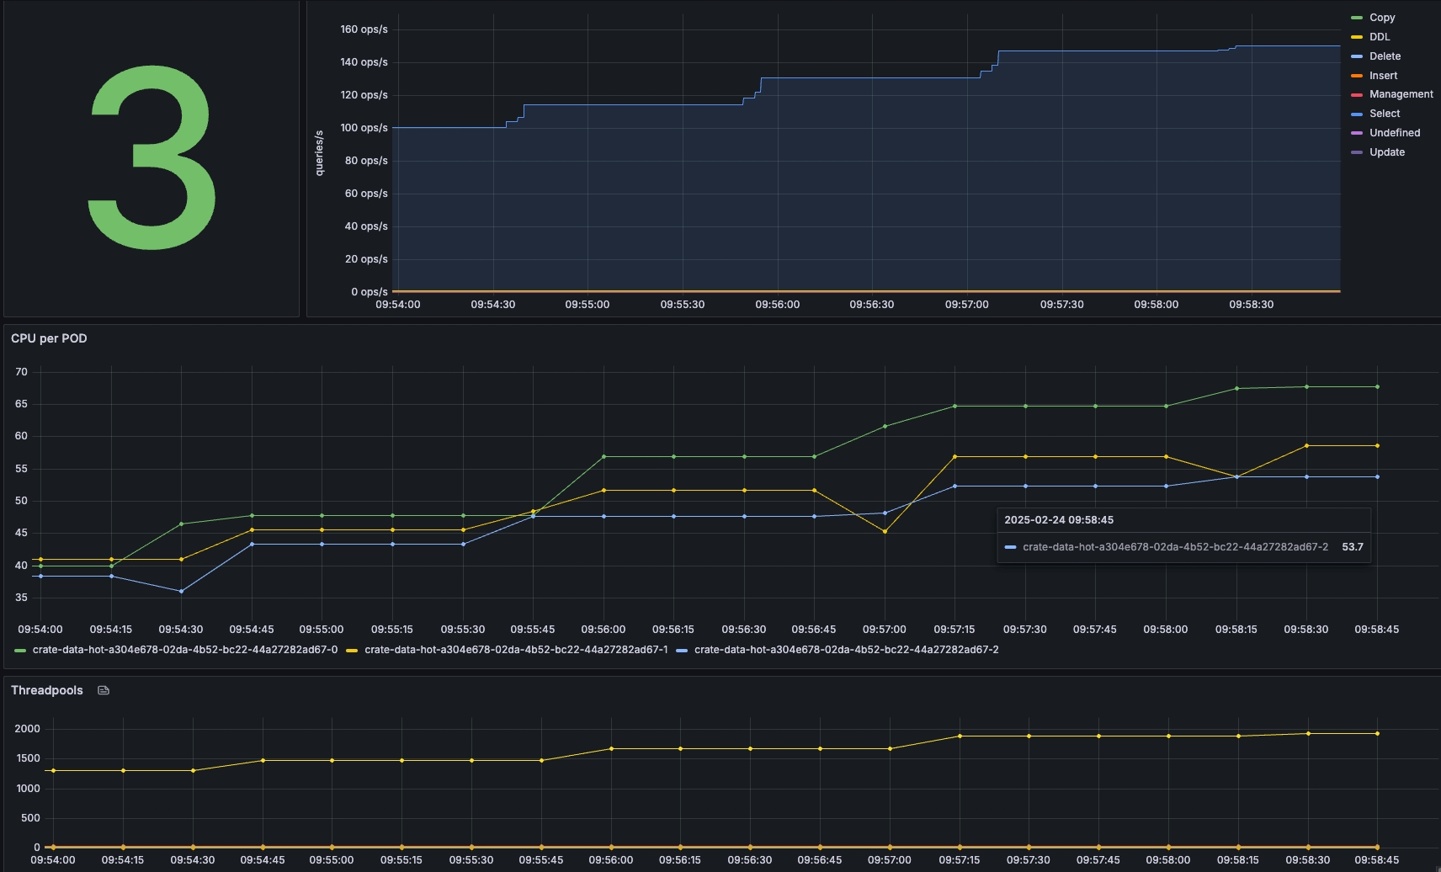This screenshot has height=872, width=1441.
Task: Click the green Copy series color swatch
Action: [x=1356, y=18]
